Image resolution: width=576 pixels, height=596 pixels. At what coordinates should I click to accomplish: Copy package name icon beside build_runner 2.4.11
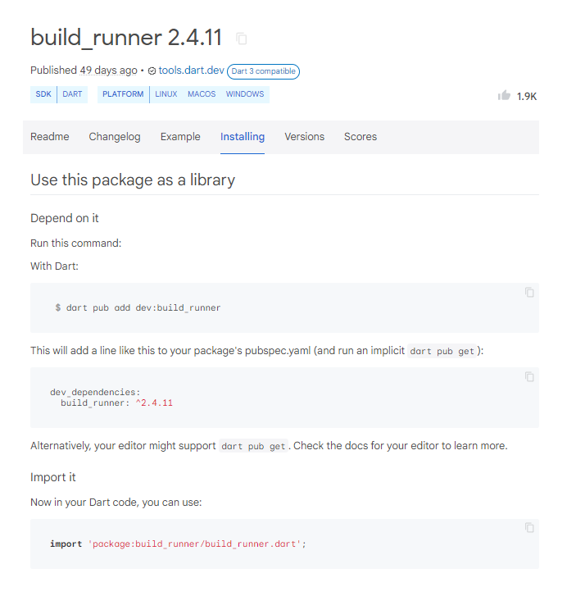[241, 39]
